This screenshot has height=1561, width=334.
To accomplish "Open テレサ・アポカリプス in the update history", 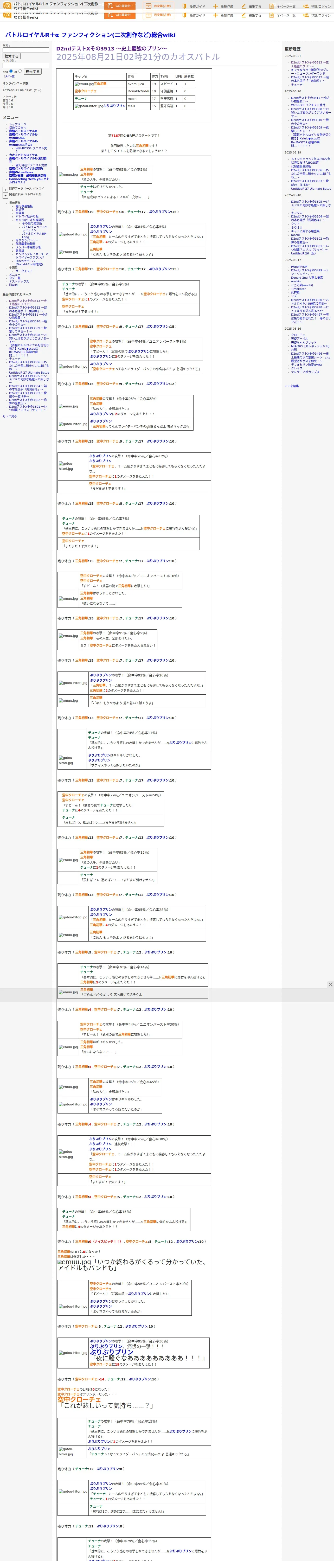I will click(x=305, y=373).
